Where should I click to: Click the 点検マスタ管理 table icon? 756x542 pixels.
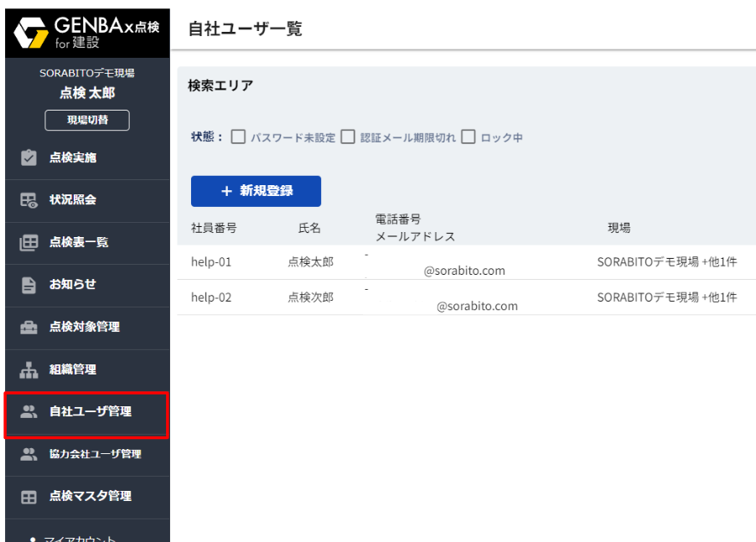click(28, 497)
